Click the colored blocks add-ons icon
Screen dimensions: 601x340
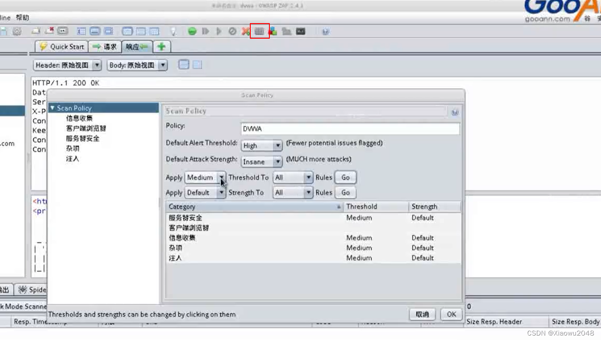pos(273,32)
